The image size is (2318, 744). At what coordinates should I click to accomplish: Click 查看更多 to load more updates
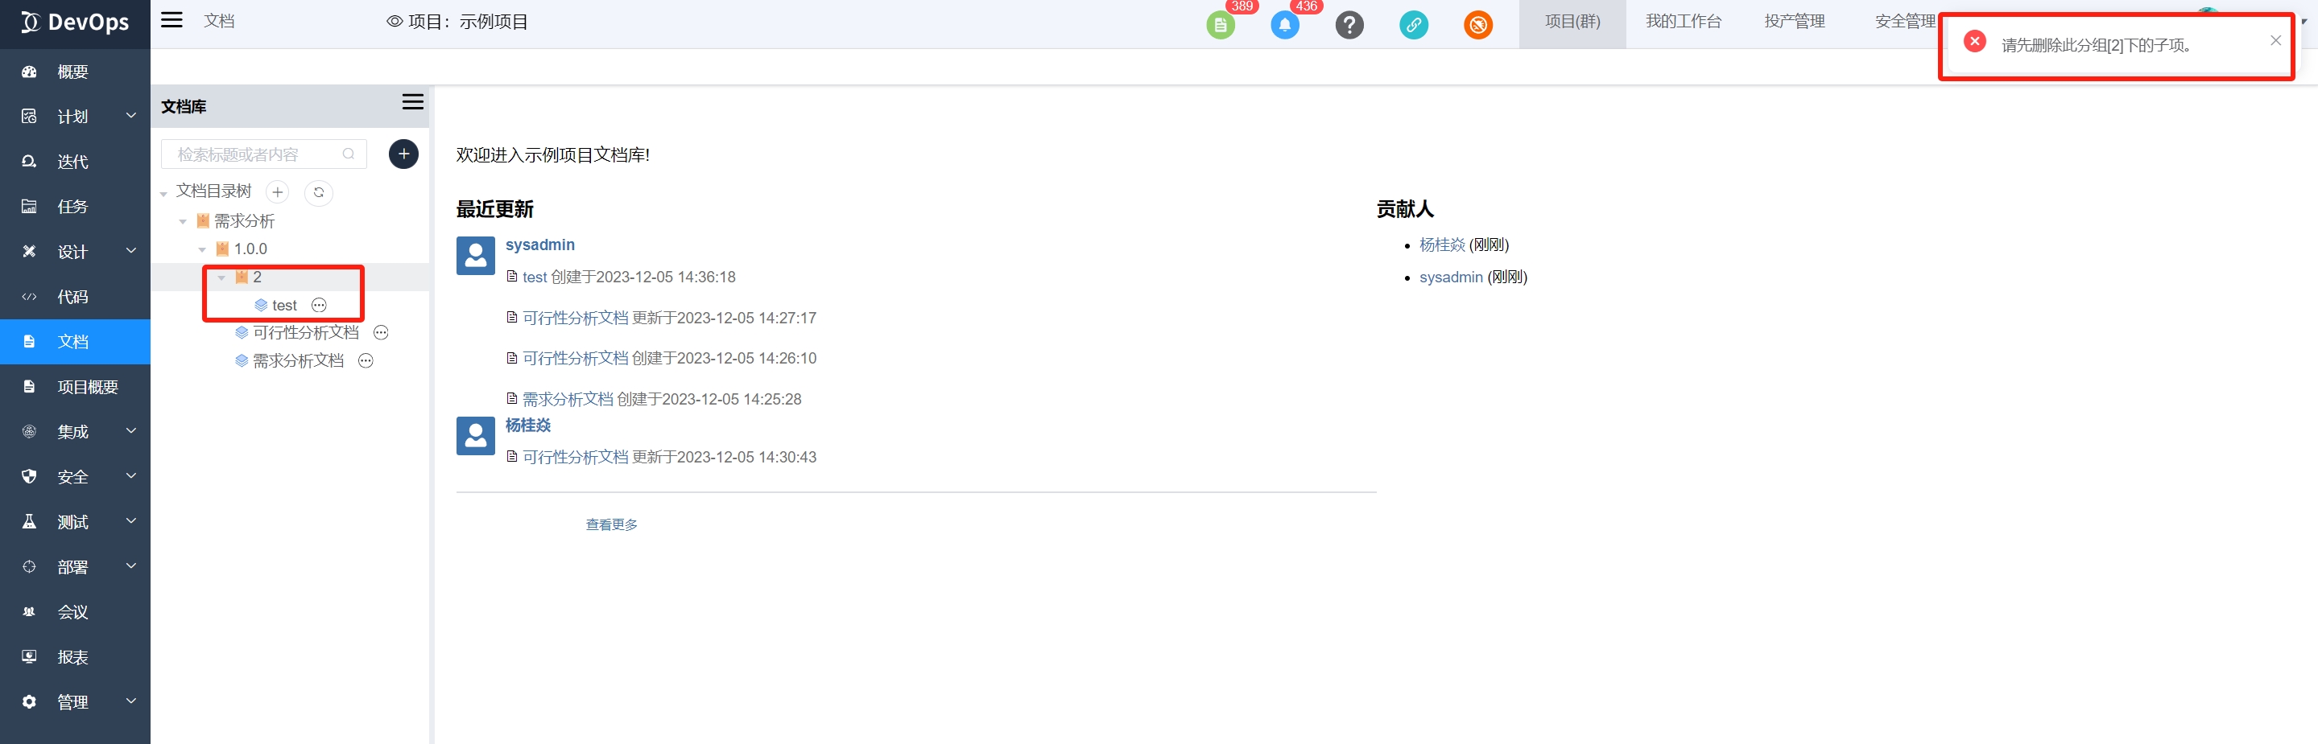611,524
